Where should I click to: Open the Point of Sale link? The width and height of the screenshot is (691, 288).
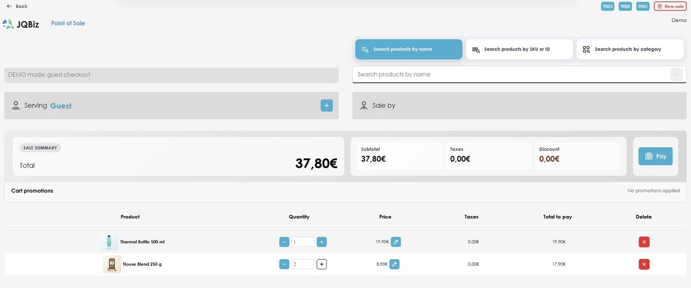[68, 23]
